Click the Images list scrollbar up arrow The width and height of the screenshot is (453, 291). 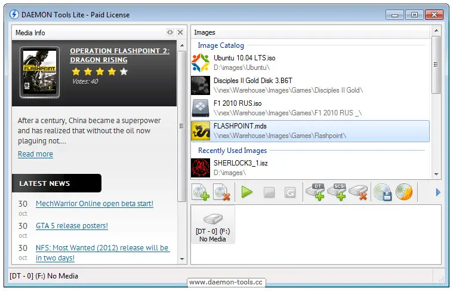436,30
